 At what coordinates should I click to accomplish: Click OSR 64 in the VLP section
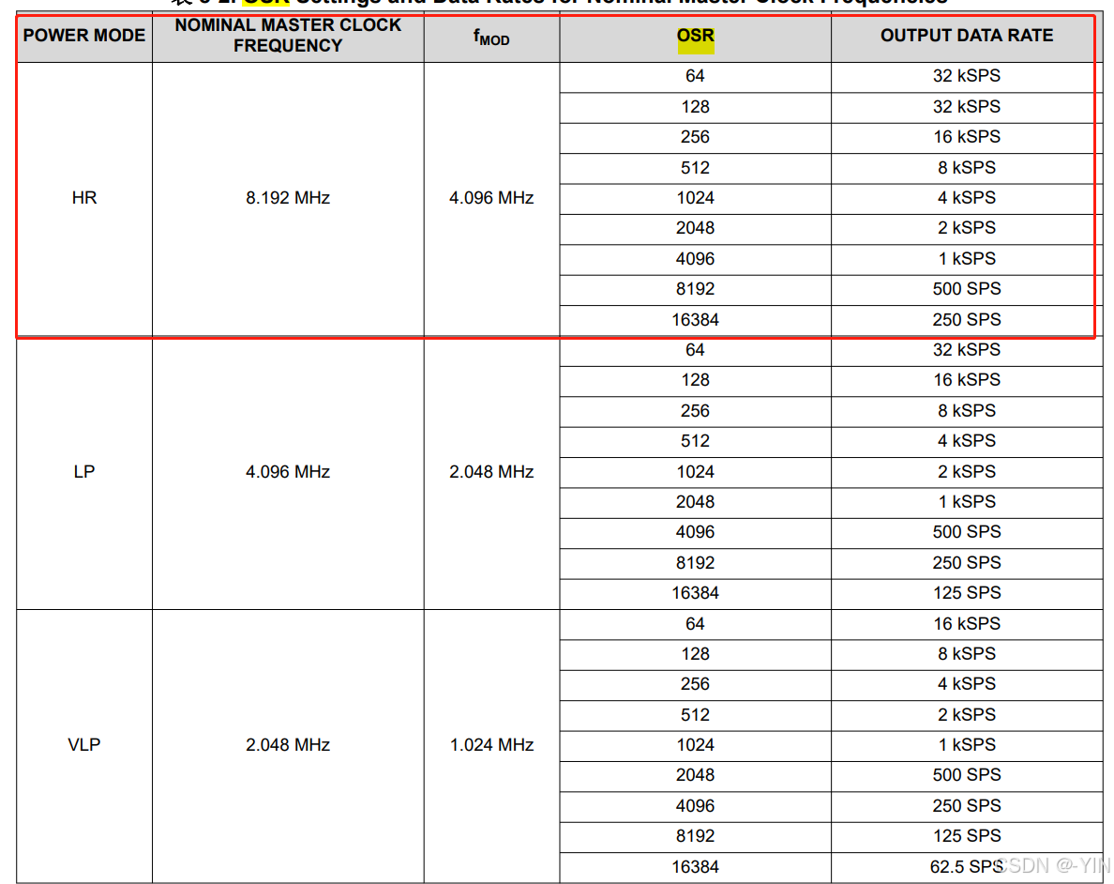click(695, 624)
